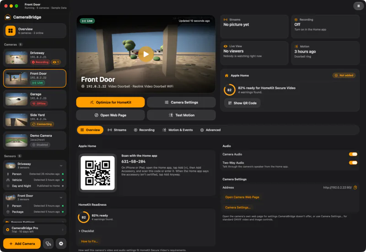Click the Add Camera button

pos(22,244)
